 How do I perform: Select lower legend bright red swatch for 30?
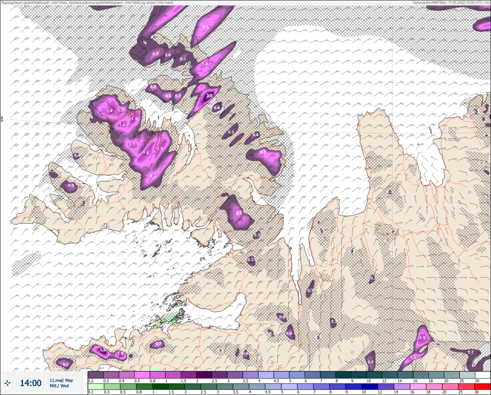click(x=482, y=386)
